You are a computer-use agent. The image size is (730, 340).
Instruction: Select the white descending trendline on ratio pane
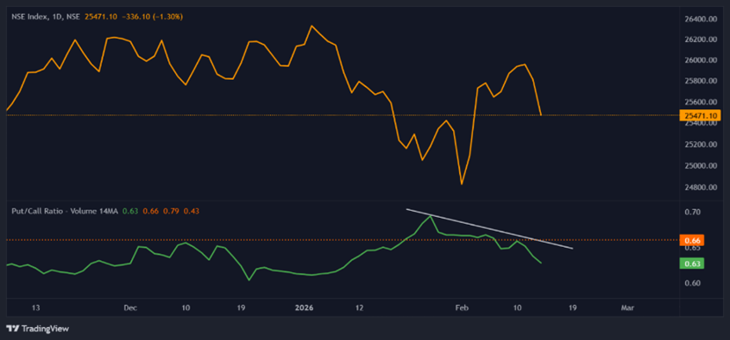[489, 229]
